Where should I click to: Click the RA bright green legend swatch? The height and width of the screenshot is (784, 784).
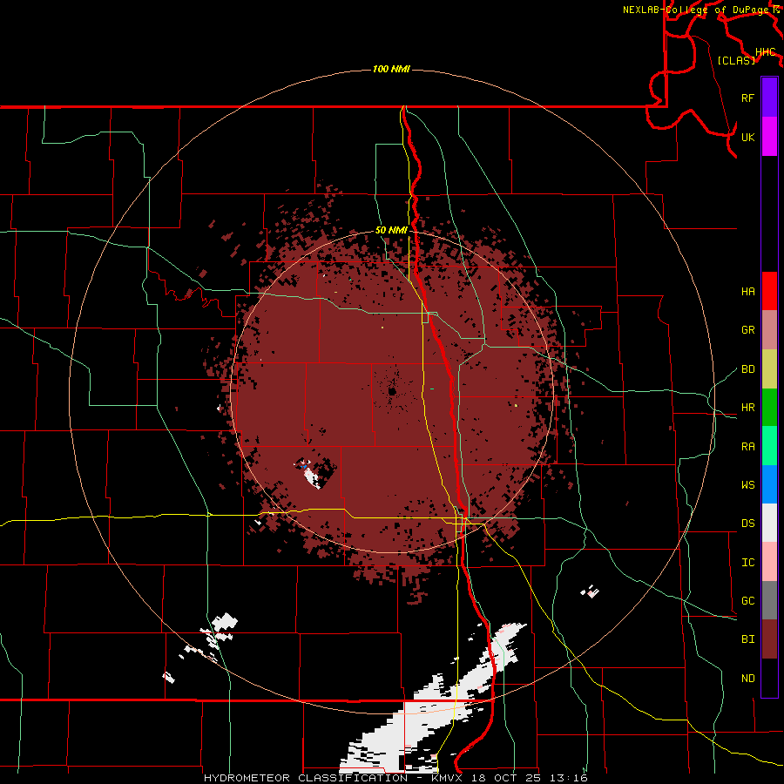[x=769, y=446]
